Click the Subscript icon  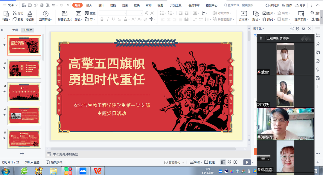coord(139,19)
